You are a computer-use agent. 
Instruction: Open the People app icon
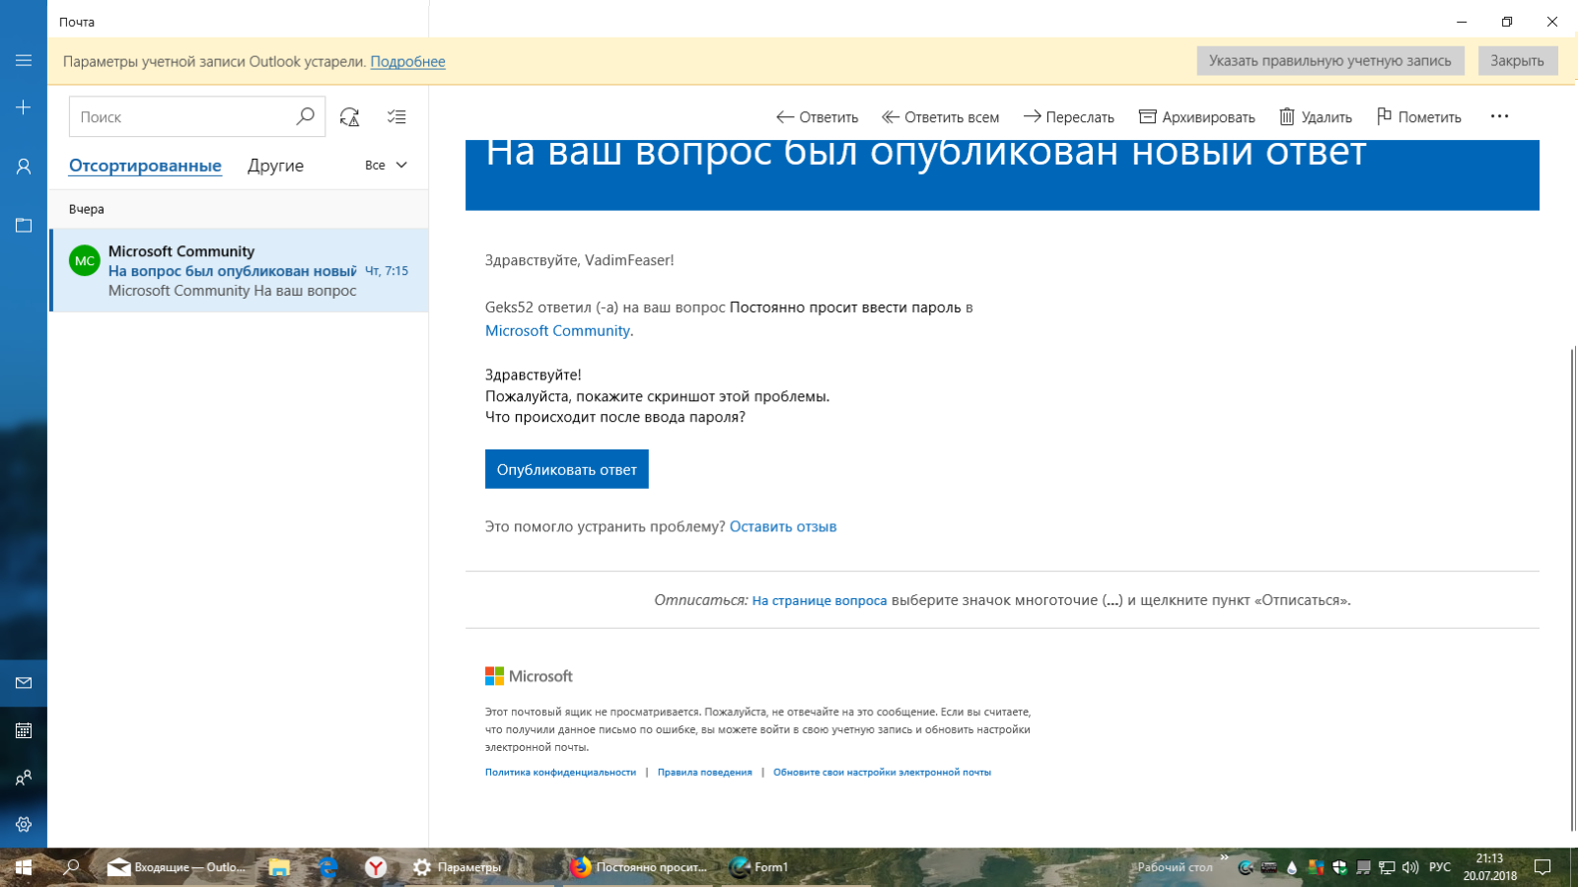tap(24, 778)
